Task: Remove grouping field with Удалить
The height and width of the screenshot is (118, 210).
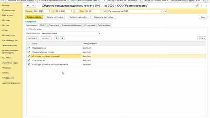Action: (x=46, y=38)
